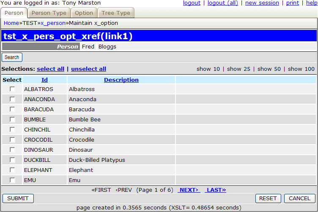318x212 pixels.
Task: Toggle the DINOSAUR selection checkbox
Action: 12,150
